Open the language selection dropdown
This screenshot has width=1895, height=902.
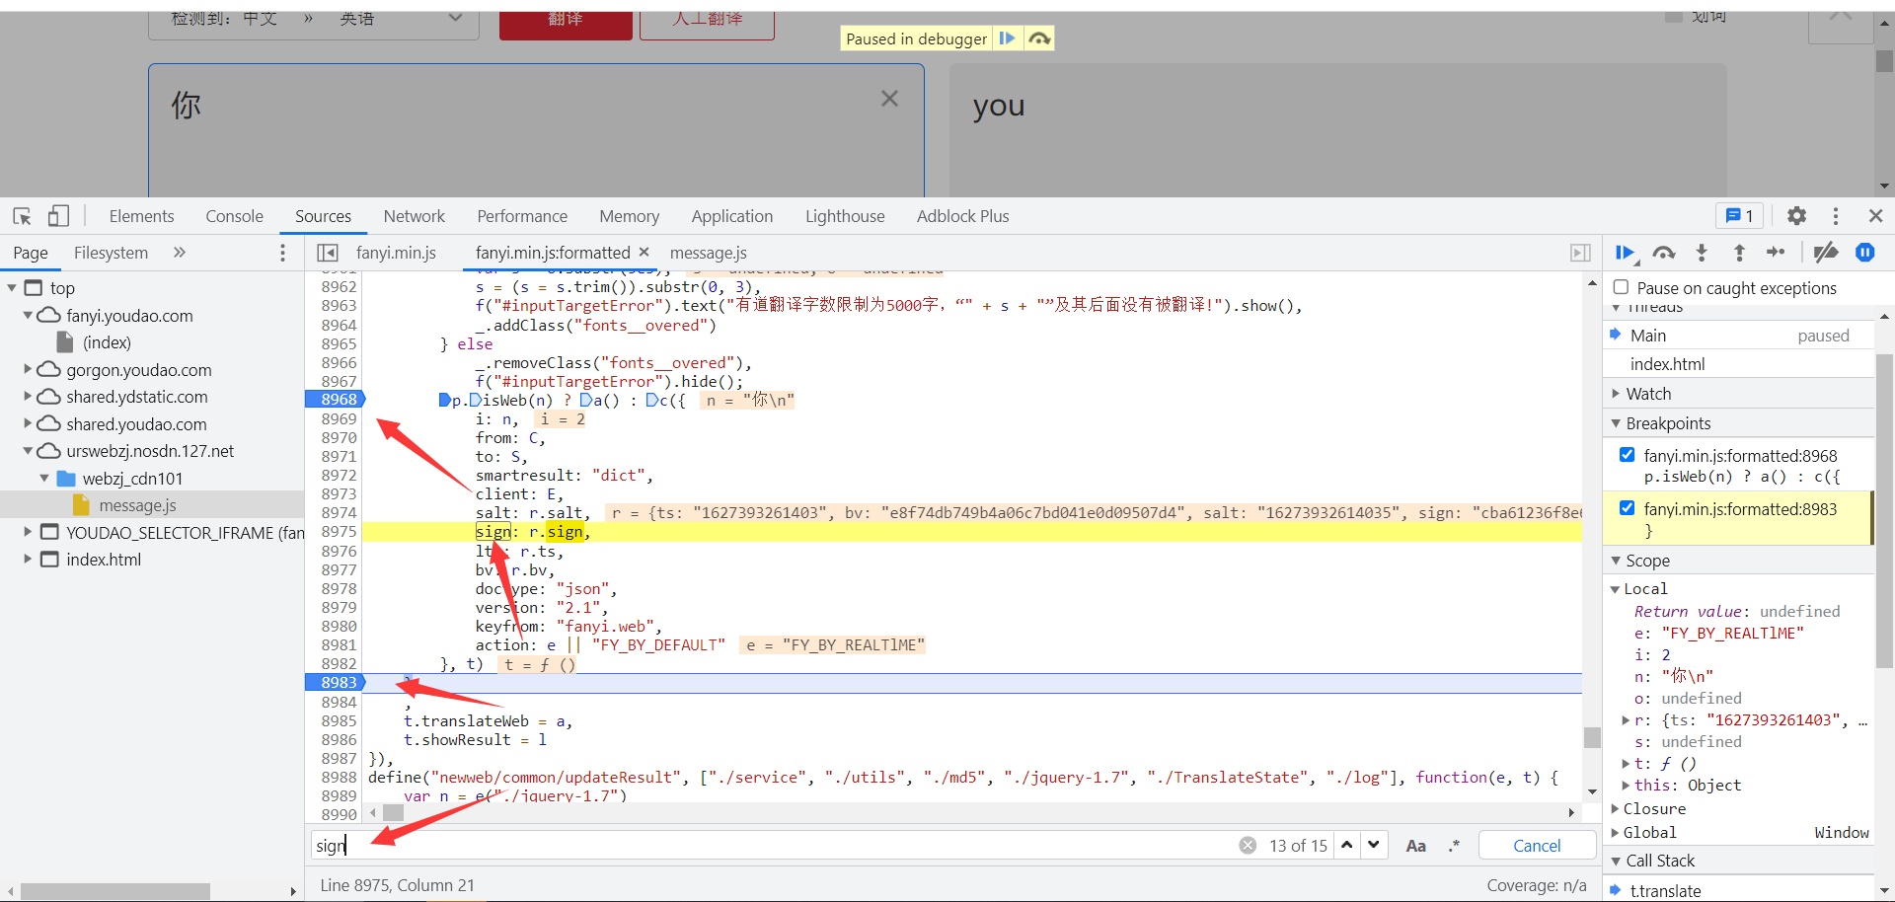(314, 20)
